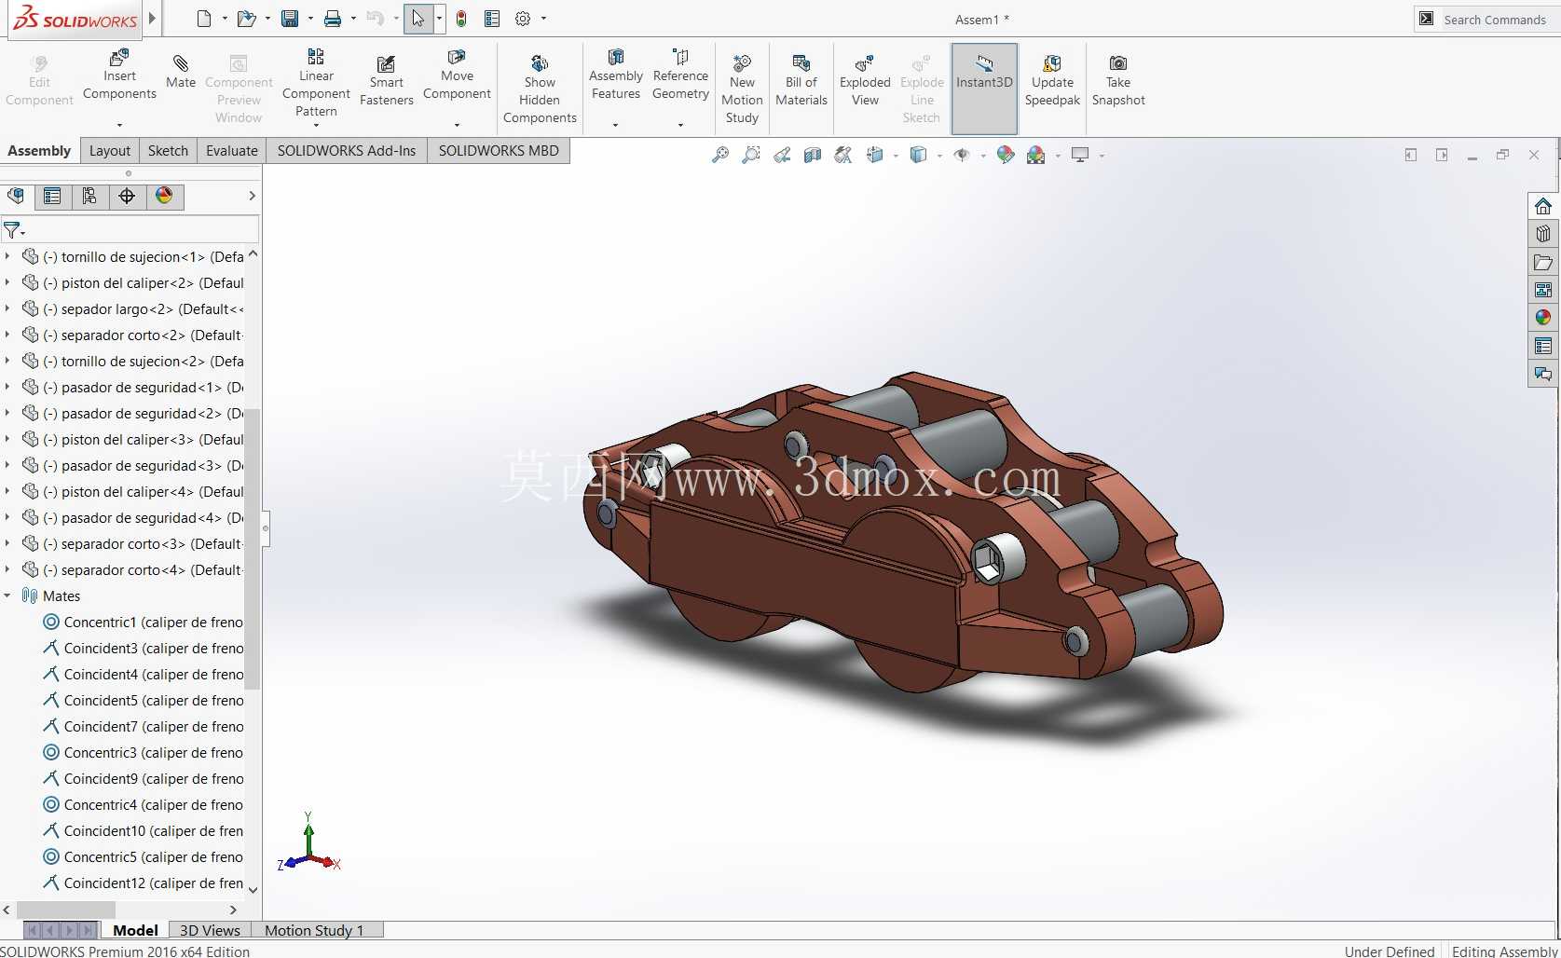The image size is (1561, 958).
Task: Switch to the Evaluate tab
Action: tap(231, 150)
